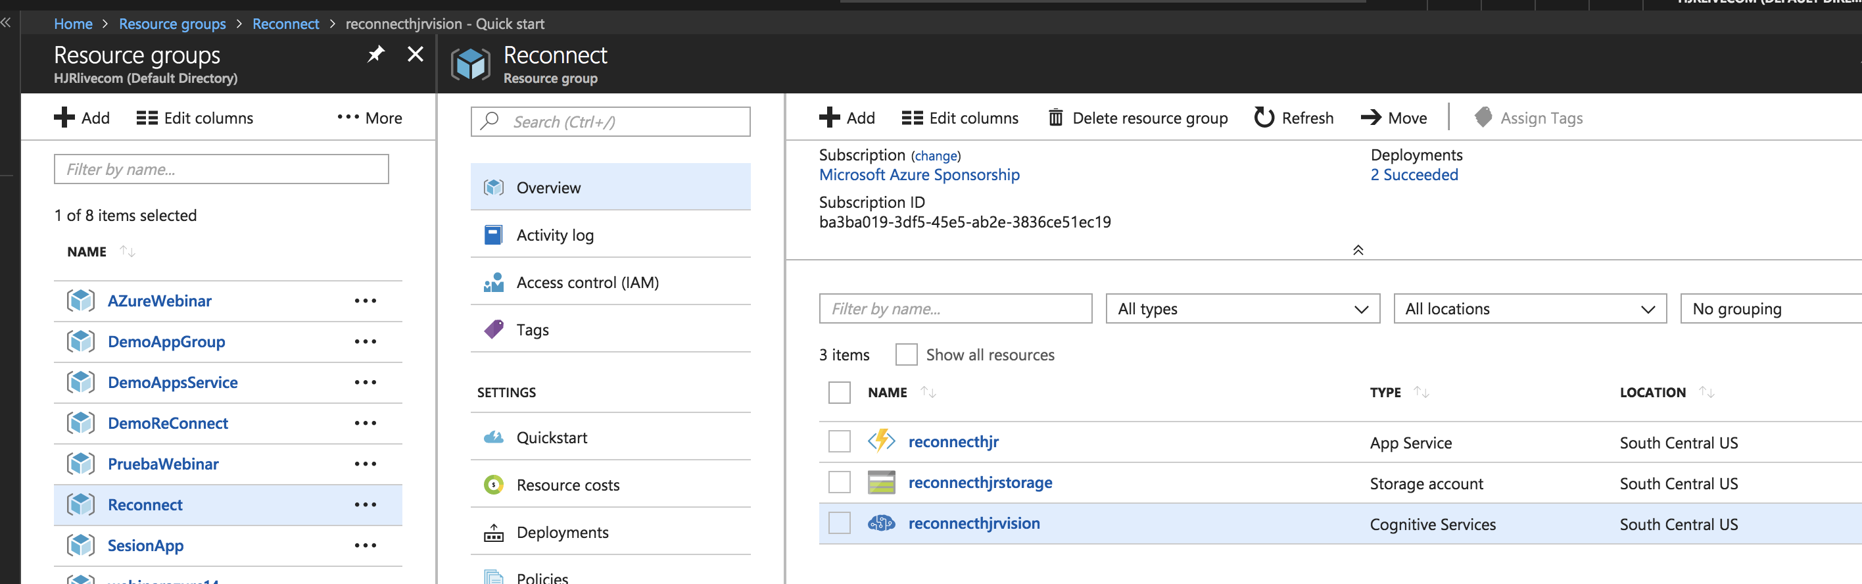Open the No grouping dropdown
This screenshot has width=1862, height=584.
(x=1771, y=308)
